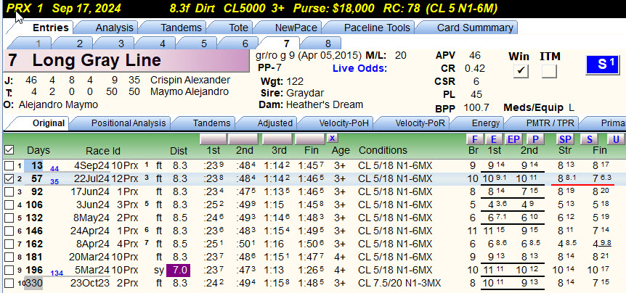Viewport: 626px width, 293px height.
Task: Select horse tab number 4
Action: click(159, 43)
